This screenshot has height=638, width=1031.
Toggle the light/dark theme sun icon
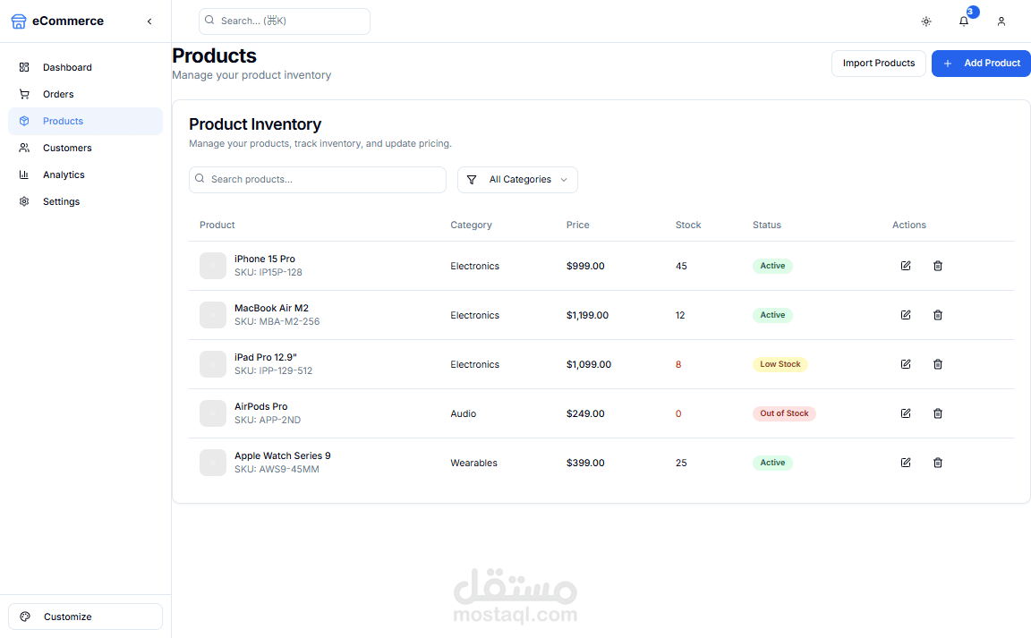pyautogui.click(x=925, y=21)
